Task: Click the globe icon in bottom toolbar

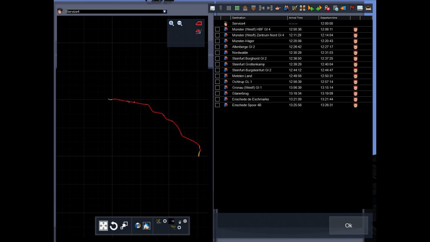Action: [x=138, y=226]
